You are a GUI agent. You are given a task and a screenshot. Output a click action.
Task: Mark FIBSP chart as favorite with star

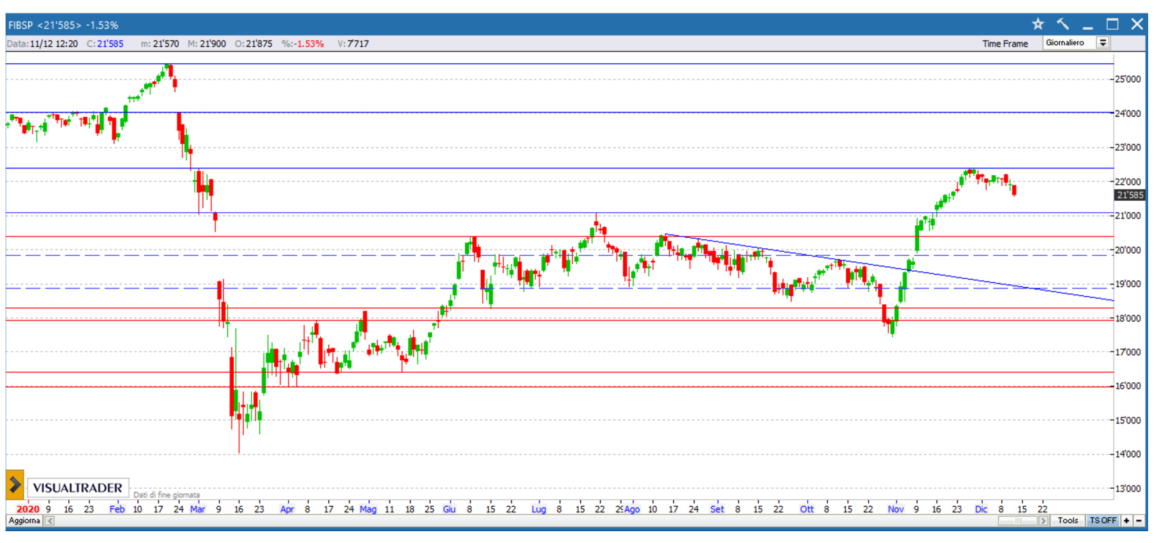pos(1038,24)
